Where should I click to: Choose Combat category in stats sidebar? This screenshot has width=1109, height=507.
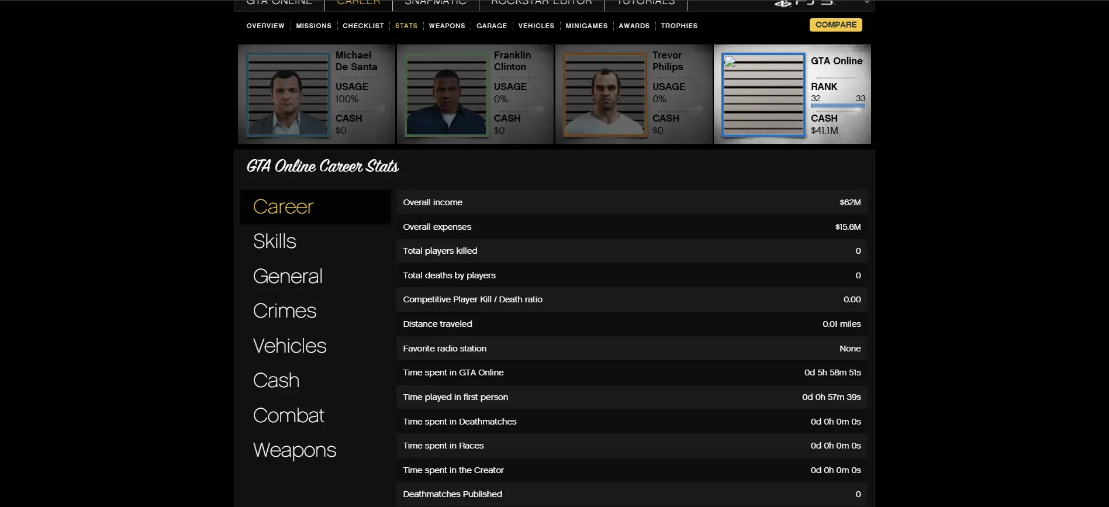click(289, 416)
